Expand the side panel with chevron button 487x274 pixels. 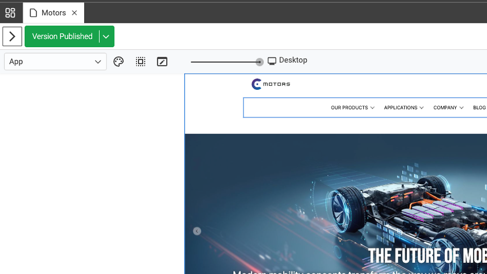[12, 37]
